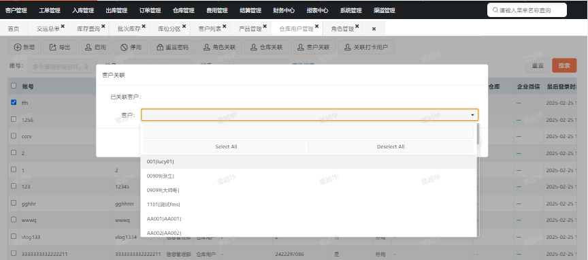This screenshot has height=260, width=588.
Task: Click Select All in customer dropdown
Action: click(x=226, y=147)
